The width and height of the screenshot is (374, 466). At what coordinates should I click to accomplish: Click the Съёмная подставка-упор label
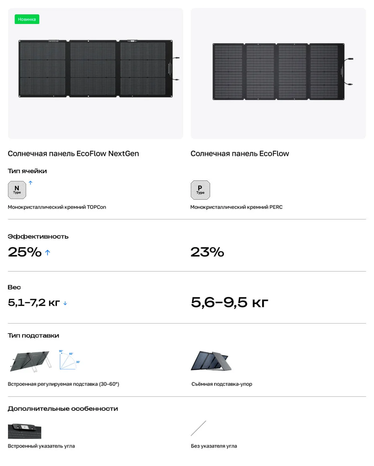coord(222,384)
